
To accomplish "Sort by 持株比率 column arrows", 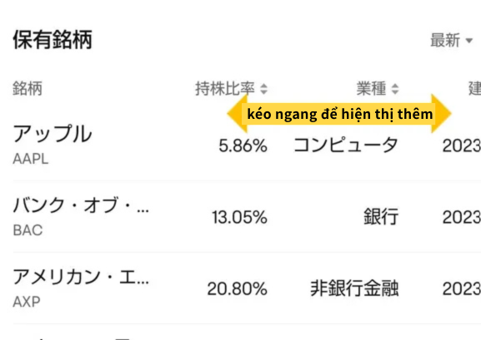I will 263,89.
